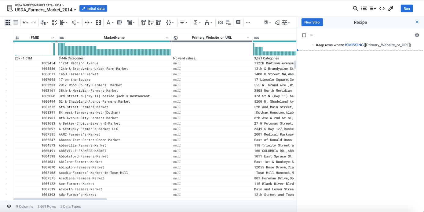Open the recipe settings gear icon
This screenshot has width=424, height=212.
click(x=417, y=35)
